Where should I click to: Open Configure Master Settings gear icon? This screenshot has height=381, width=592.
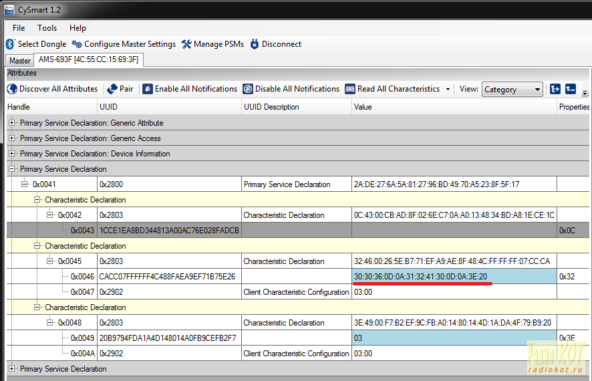tap(77, 44)
